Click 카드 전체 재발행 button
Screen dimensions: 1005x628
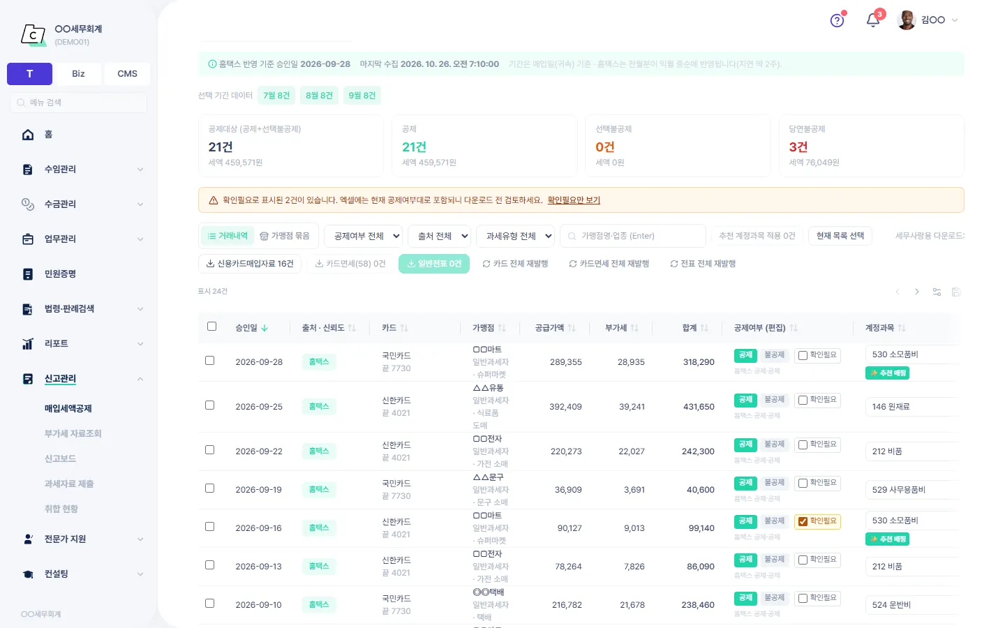tap(515, 264)
